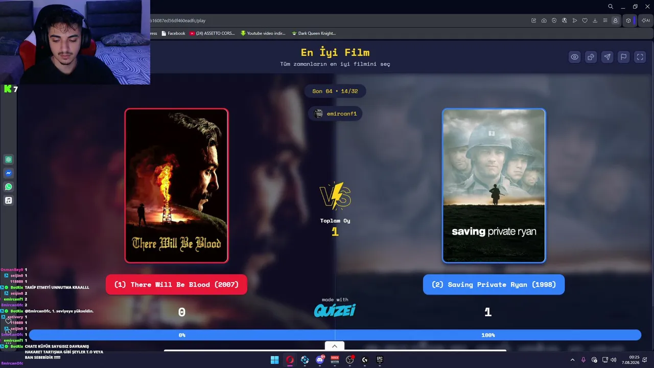Click the Opera GX taskbar icon
The width and height of the screenshot is (654, 368).
[x=290, y=360]
